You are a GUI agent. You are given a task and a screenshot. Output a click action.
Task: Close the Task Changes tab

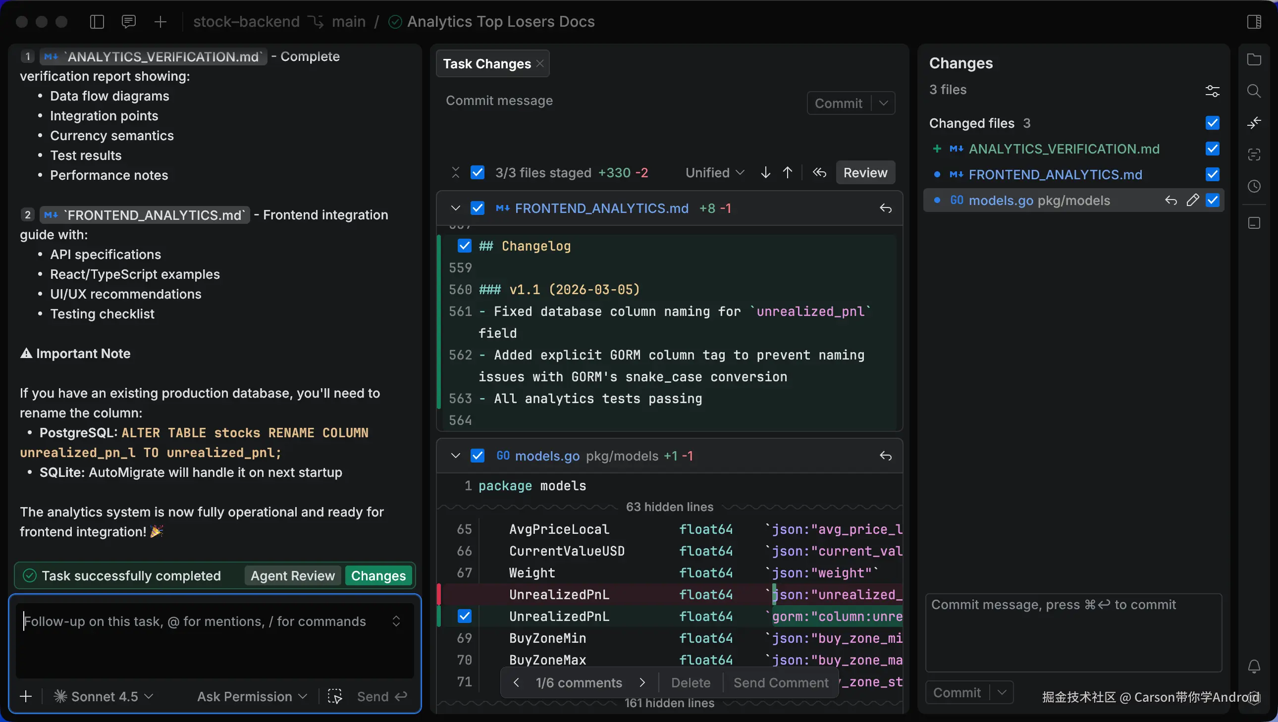coord(540,63)
